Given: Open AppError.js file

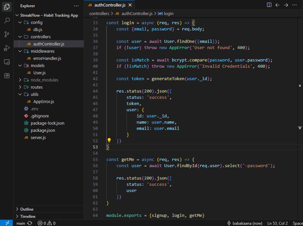Looking at the screenshot, I should pos(49,102).
